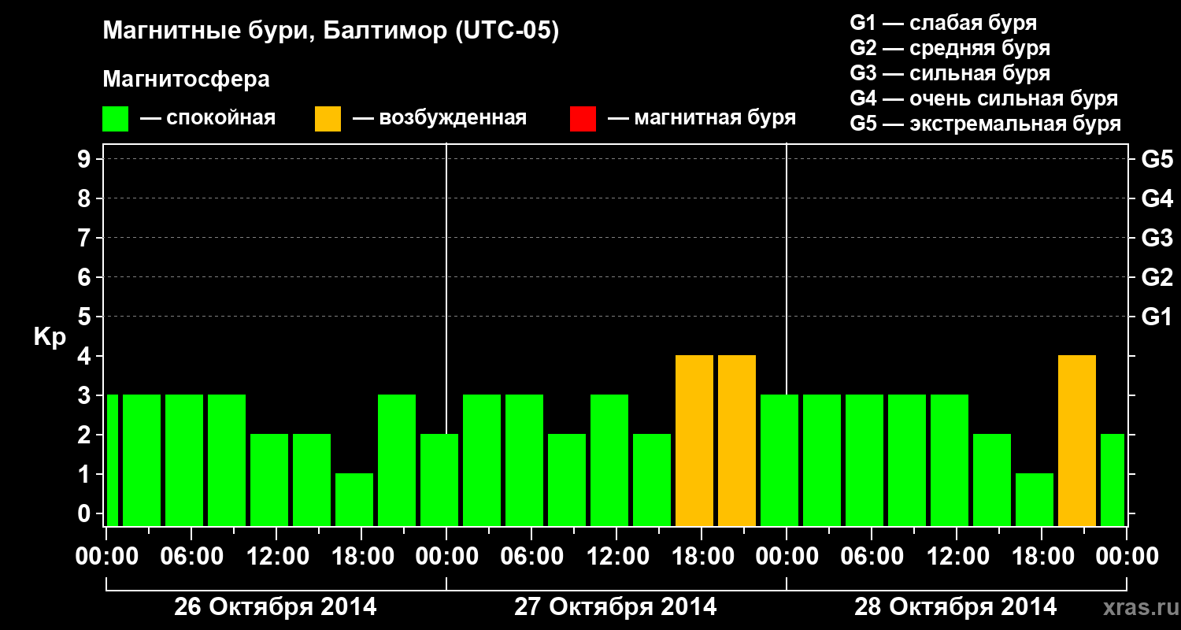1181x630 pixels.
Task: Click the "27 Октября 2014" date label
Action: coord(616,607)
